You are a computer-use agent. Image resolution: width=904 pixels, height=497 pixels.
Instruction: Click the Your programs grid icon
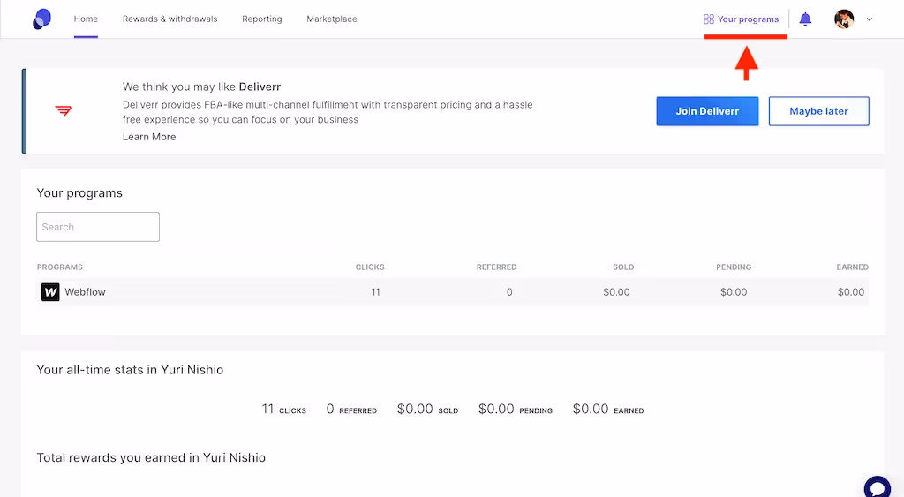click(x=709, y=19)
